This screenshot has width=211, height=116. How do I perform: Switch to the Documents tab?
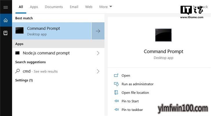54,7
